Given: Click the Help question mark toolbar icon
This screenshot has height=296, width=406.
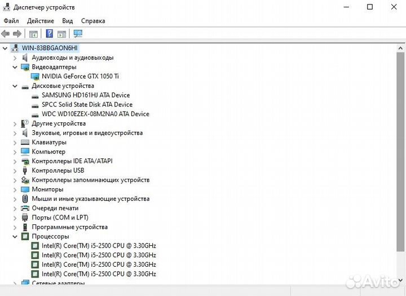Looking at the screenshot, I should pos(50,34).
